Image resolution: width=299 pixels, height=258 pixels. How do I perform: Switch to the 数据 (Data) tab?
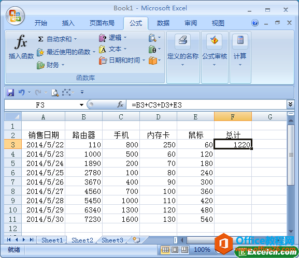[x=163, y=23]
